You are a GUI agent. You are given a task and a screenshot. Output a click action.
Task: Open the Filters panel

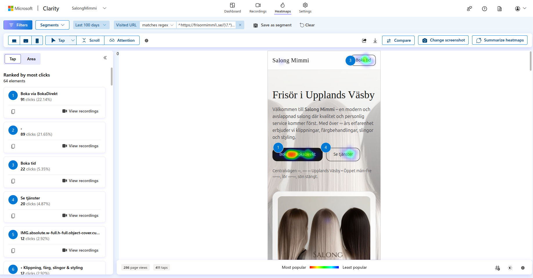pos(18,25)
